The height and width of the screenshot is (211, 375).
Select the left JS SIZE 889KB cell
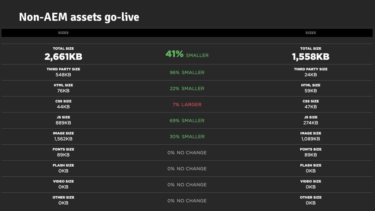click(x=63, y=120)
